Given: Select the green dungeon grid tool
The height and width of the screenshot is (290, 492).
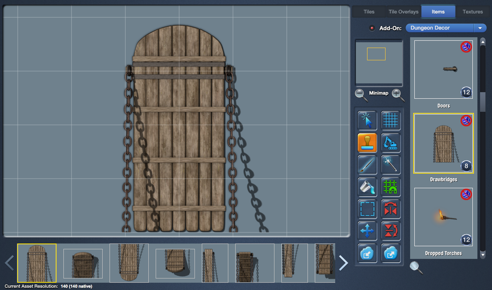Looking at the screenshot, I should pos(391,187).
